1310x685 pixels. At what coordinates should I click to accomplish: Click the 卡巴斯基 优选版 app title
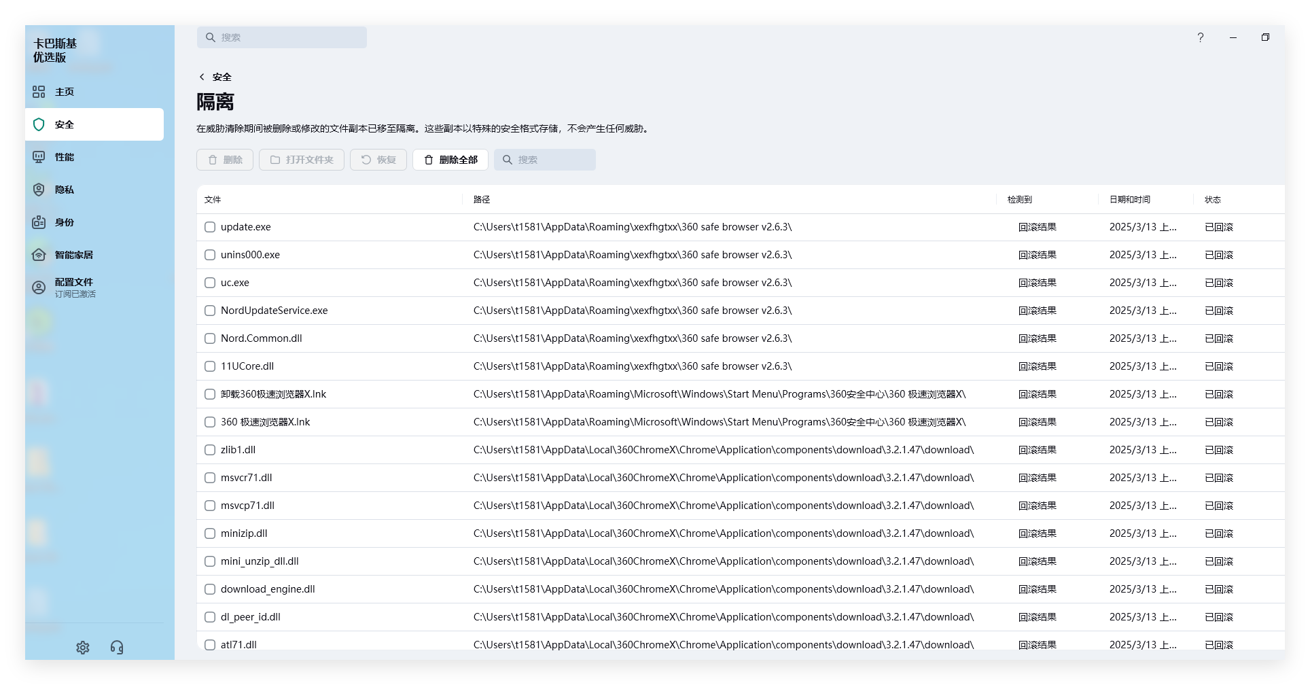pyautogui.click(x=55, y=50)
